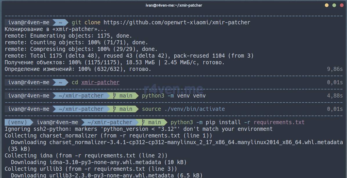Click the window title ivan@r4ven-me:~/xmir-patcher
The width and height of the screenshot is (347, 178).
(x=173, y=5)
